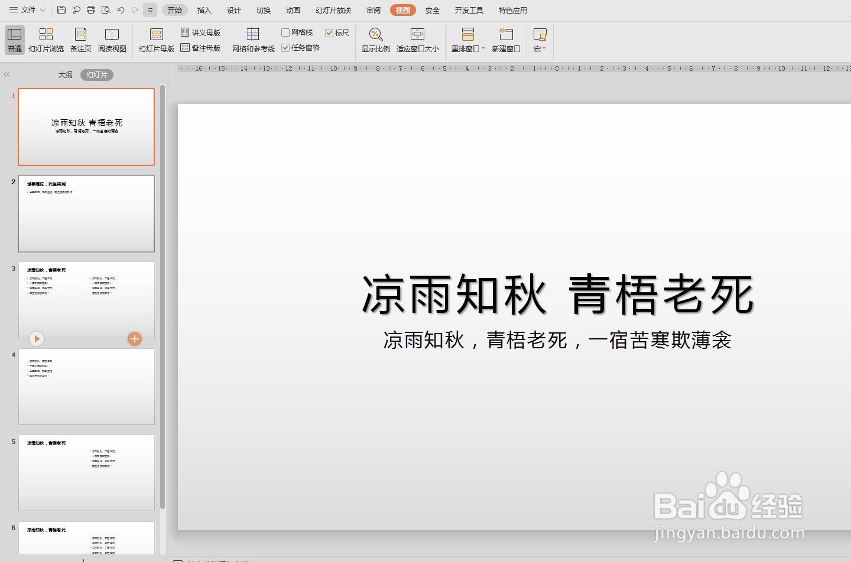
Task: Open the 开发工具 tab
Action: [469, 10]
